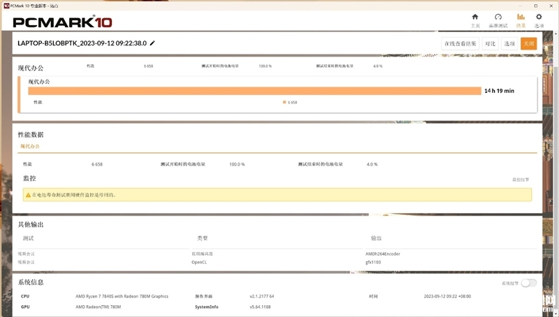
Task: Click the orange 现代办公 battery life bar
Action: pyautogui.click(x=254, y=91)
